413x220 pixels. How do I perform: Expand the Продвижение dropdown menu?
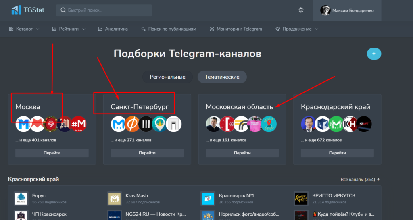297,29
